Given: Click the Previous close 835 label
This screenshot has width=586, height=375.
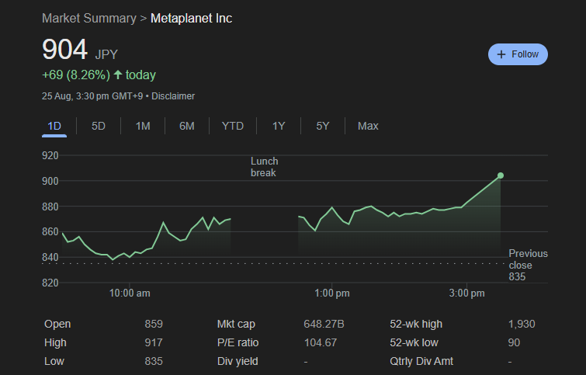Looking at the screenshot, I should tap(527, 265).
